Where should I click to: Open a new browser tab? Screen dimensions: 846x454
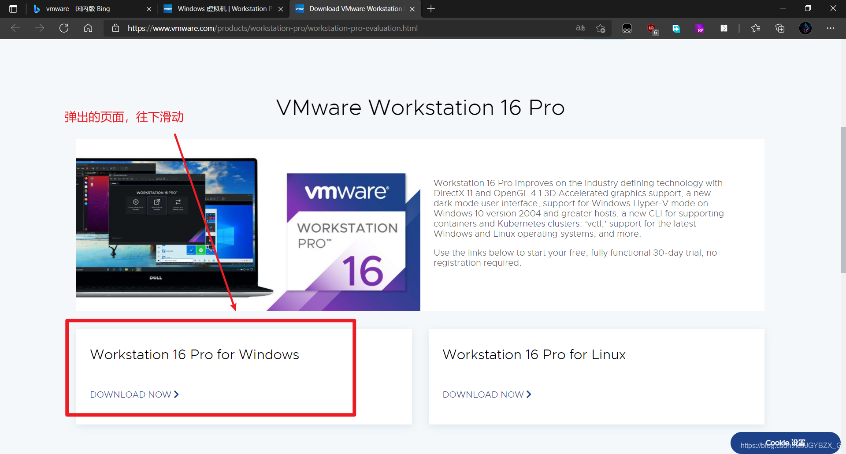(x=431, y=9)
